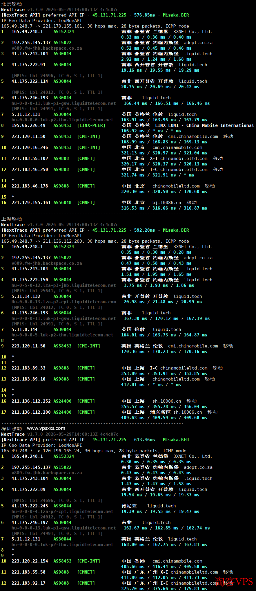Click the [LINX-PEER] tag

click(91, 125)
